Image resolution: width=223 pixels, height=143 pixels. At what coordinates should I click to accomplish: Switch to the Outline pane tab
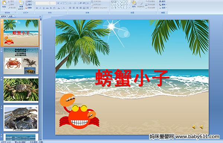tap(10, 16)
